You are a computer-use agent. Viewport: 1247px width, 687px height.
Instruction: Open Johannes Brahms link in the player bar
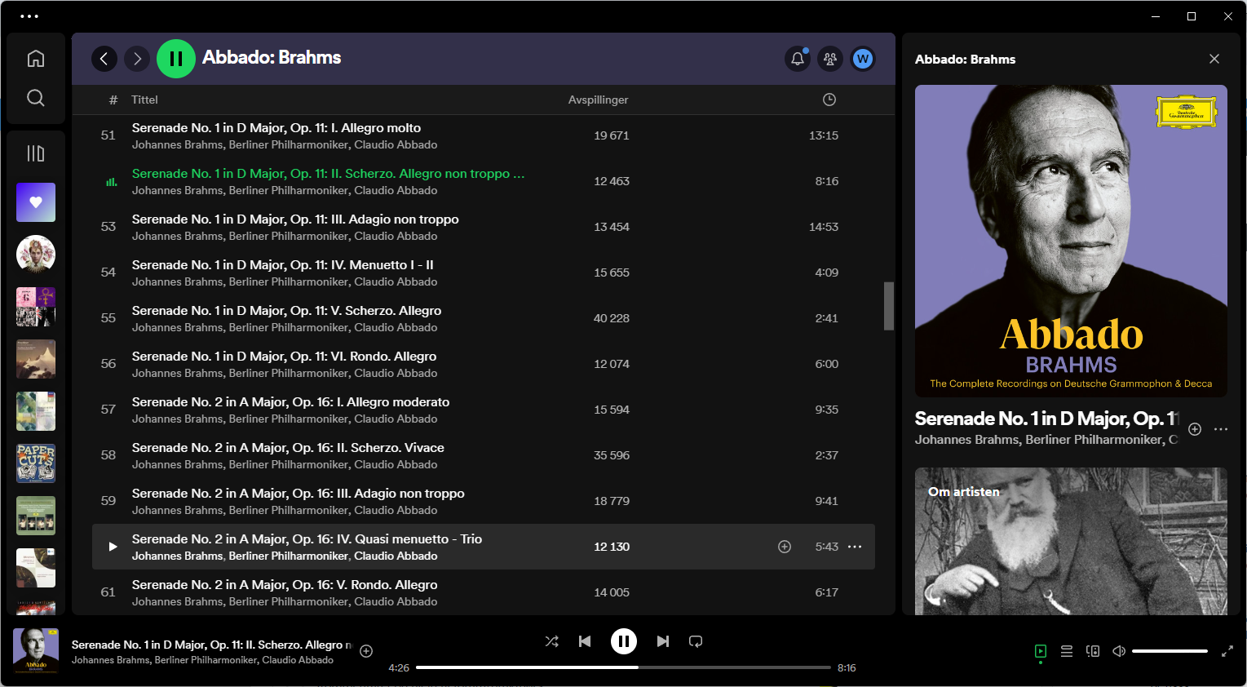[x=110, y=660]
